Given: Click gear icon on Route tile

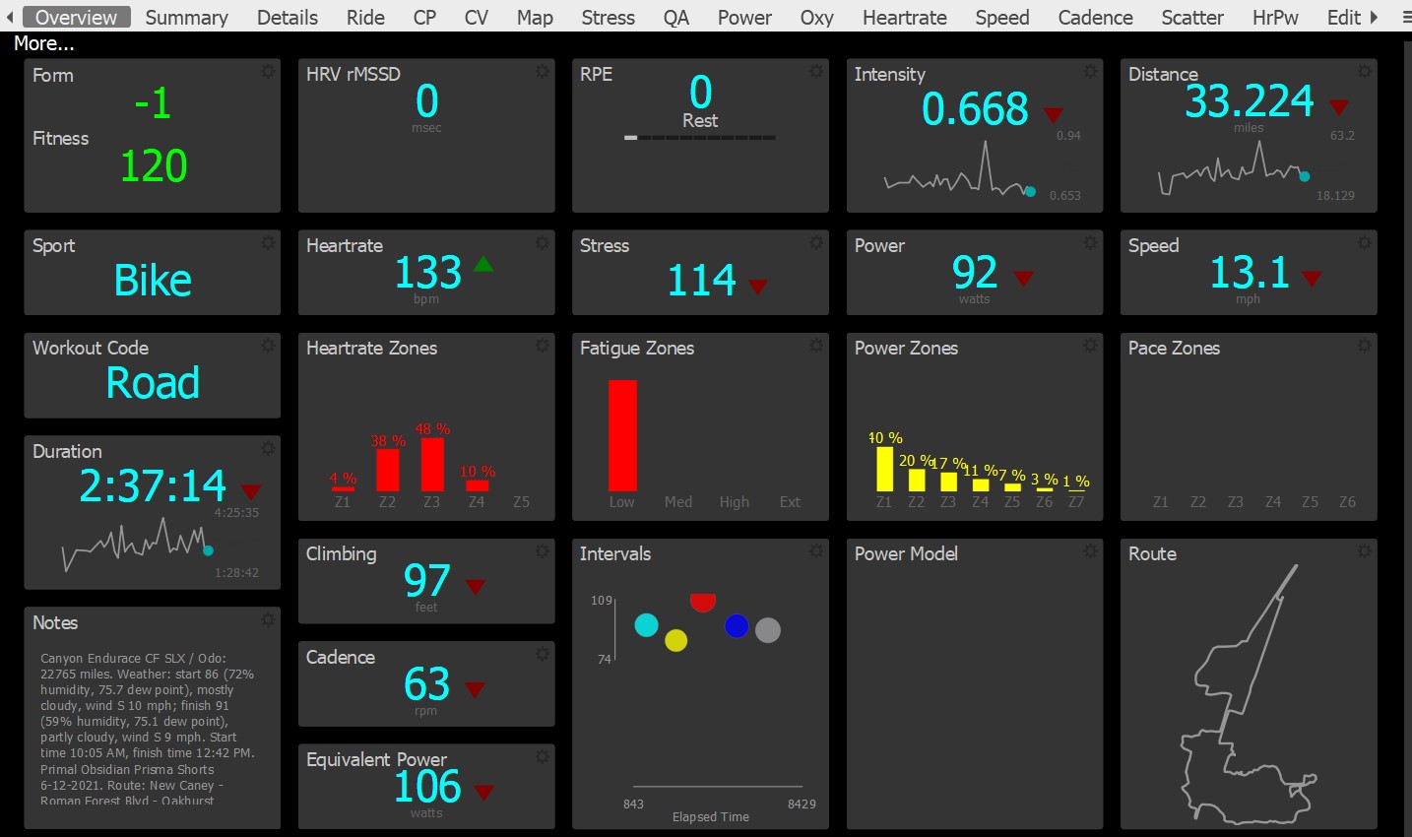Looking at the screenshot, I should 1364,551.
